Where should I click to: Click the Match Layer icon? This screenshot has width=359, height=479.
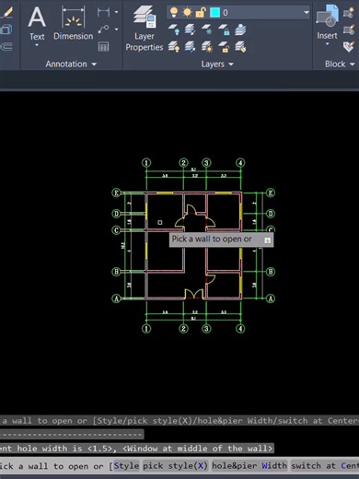[240, 47]
